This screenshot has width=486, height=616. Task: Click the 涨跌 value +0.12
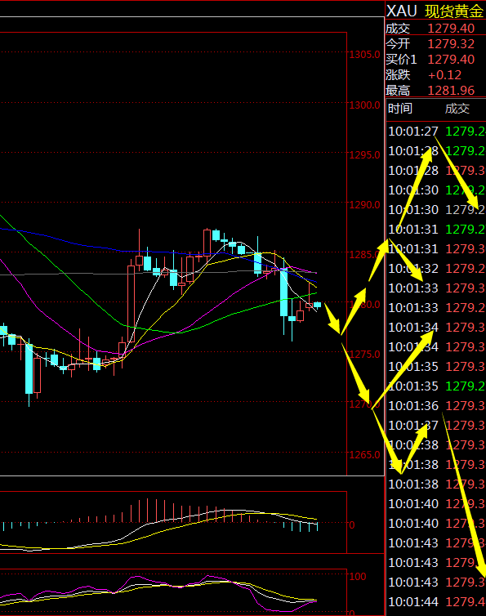444,74
